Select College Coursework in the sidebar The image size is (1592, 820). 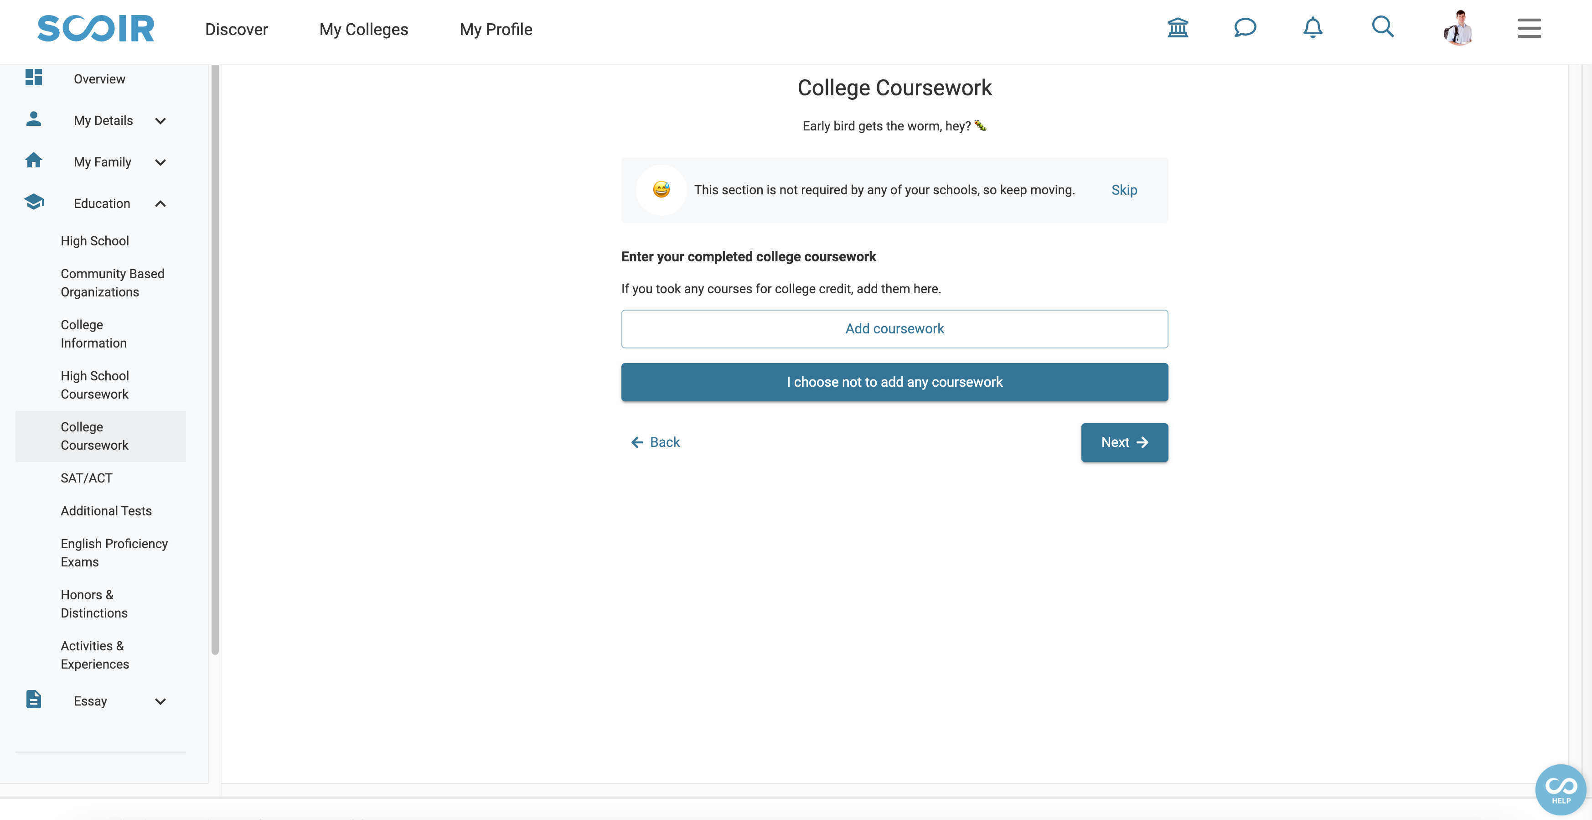point(101,436)
